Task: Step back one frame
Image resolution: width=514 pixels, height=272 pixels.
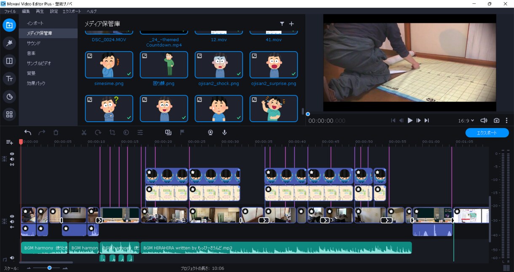Action: tap(402, 120)
